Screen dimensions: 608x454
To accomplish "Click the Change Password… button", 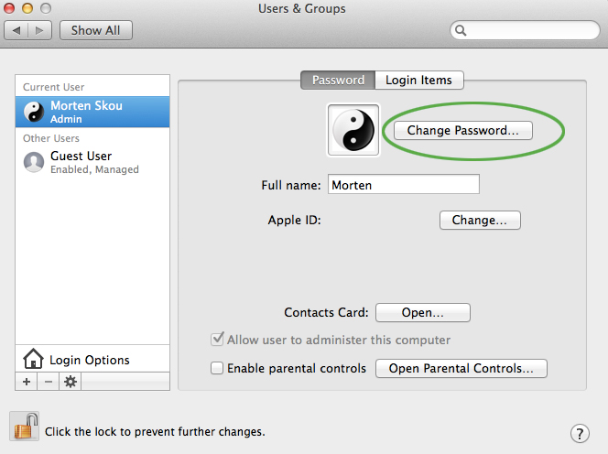I will coord(463,130).
